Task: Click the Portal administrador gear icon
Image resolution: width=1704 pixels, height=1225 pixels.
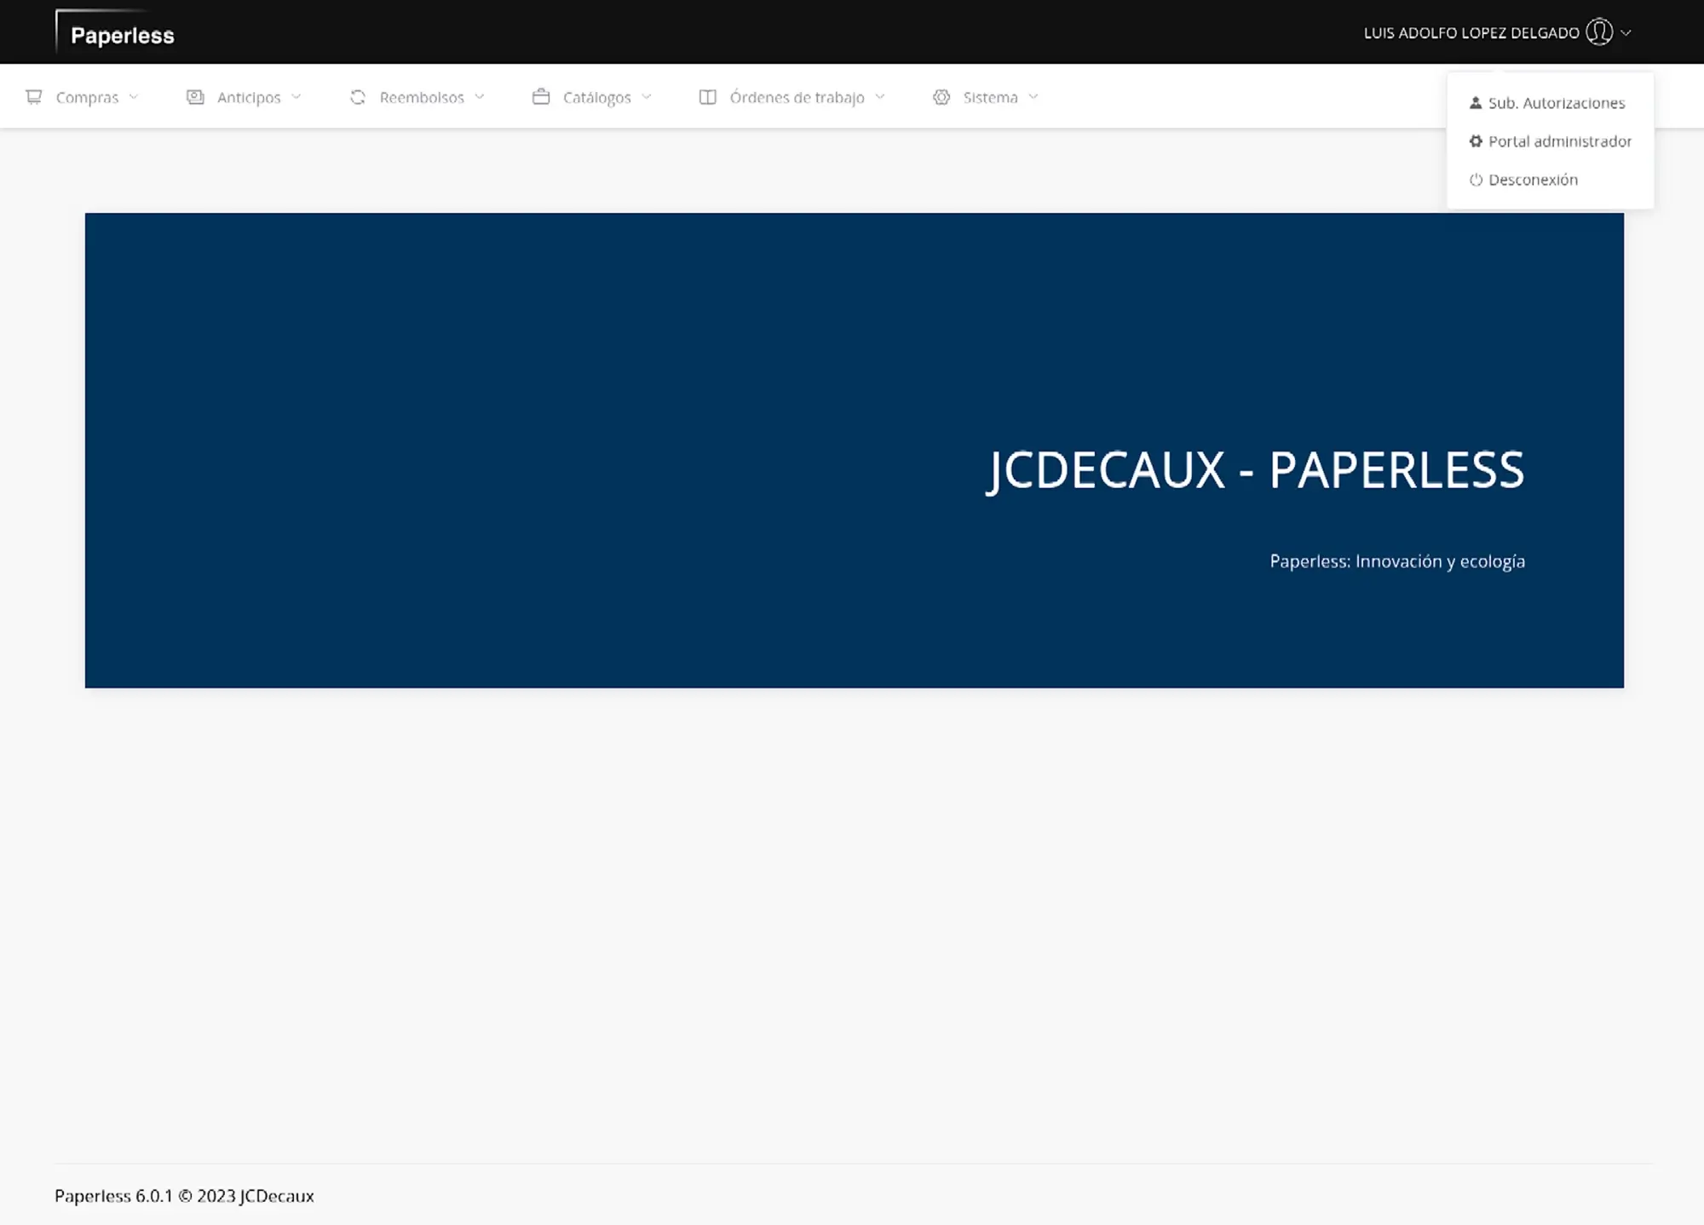Action: coord(1476,141)
